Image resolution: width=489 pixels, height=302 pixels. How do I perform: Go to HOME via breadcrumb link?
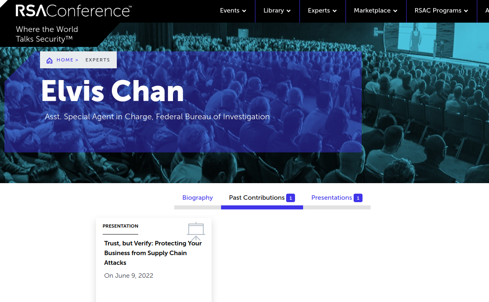pyautogui.click(x=65, y=60)
